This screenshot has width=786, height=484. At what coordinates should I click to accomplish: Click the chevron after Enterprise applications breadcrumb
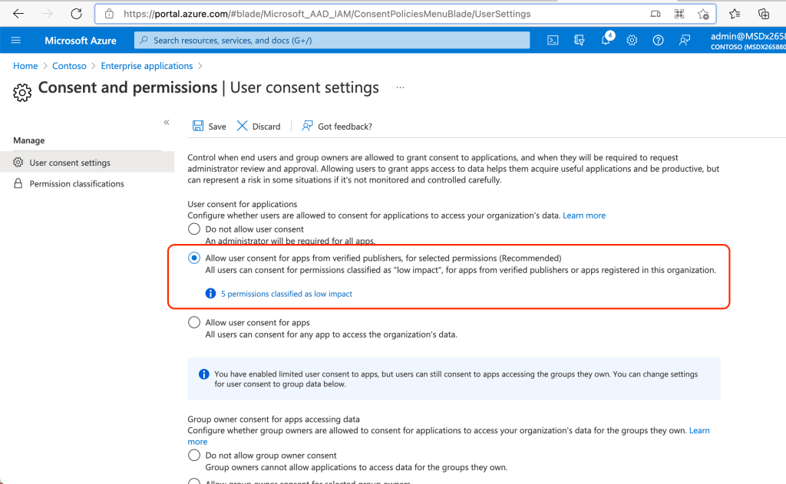tap(200, 67)
